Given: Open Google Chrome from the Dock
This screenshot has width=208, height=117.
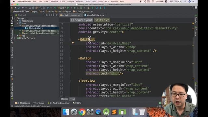Looking at the screenshot, I should pyautogui.click(x=82, y=112).
